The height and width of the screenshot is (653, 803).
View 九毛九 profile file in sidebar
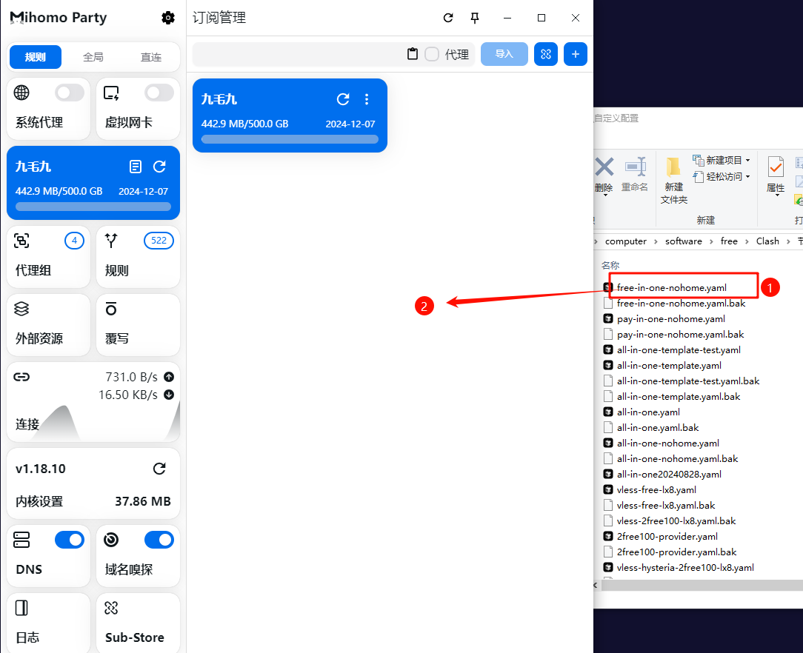(136, 167)
